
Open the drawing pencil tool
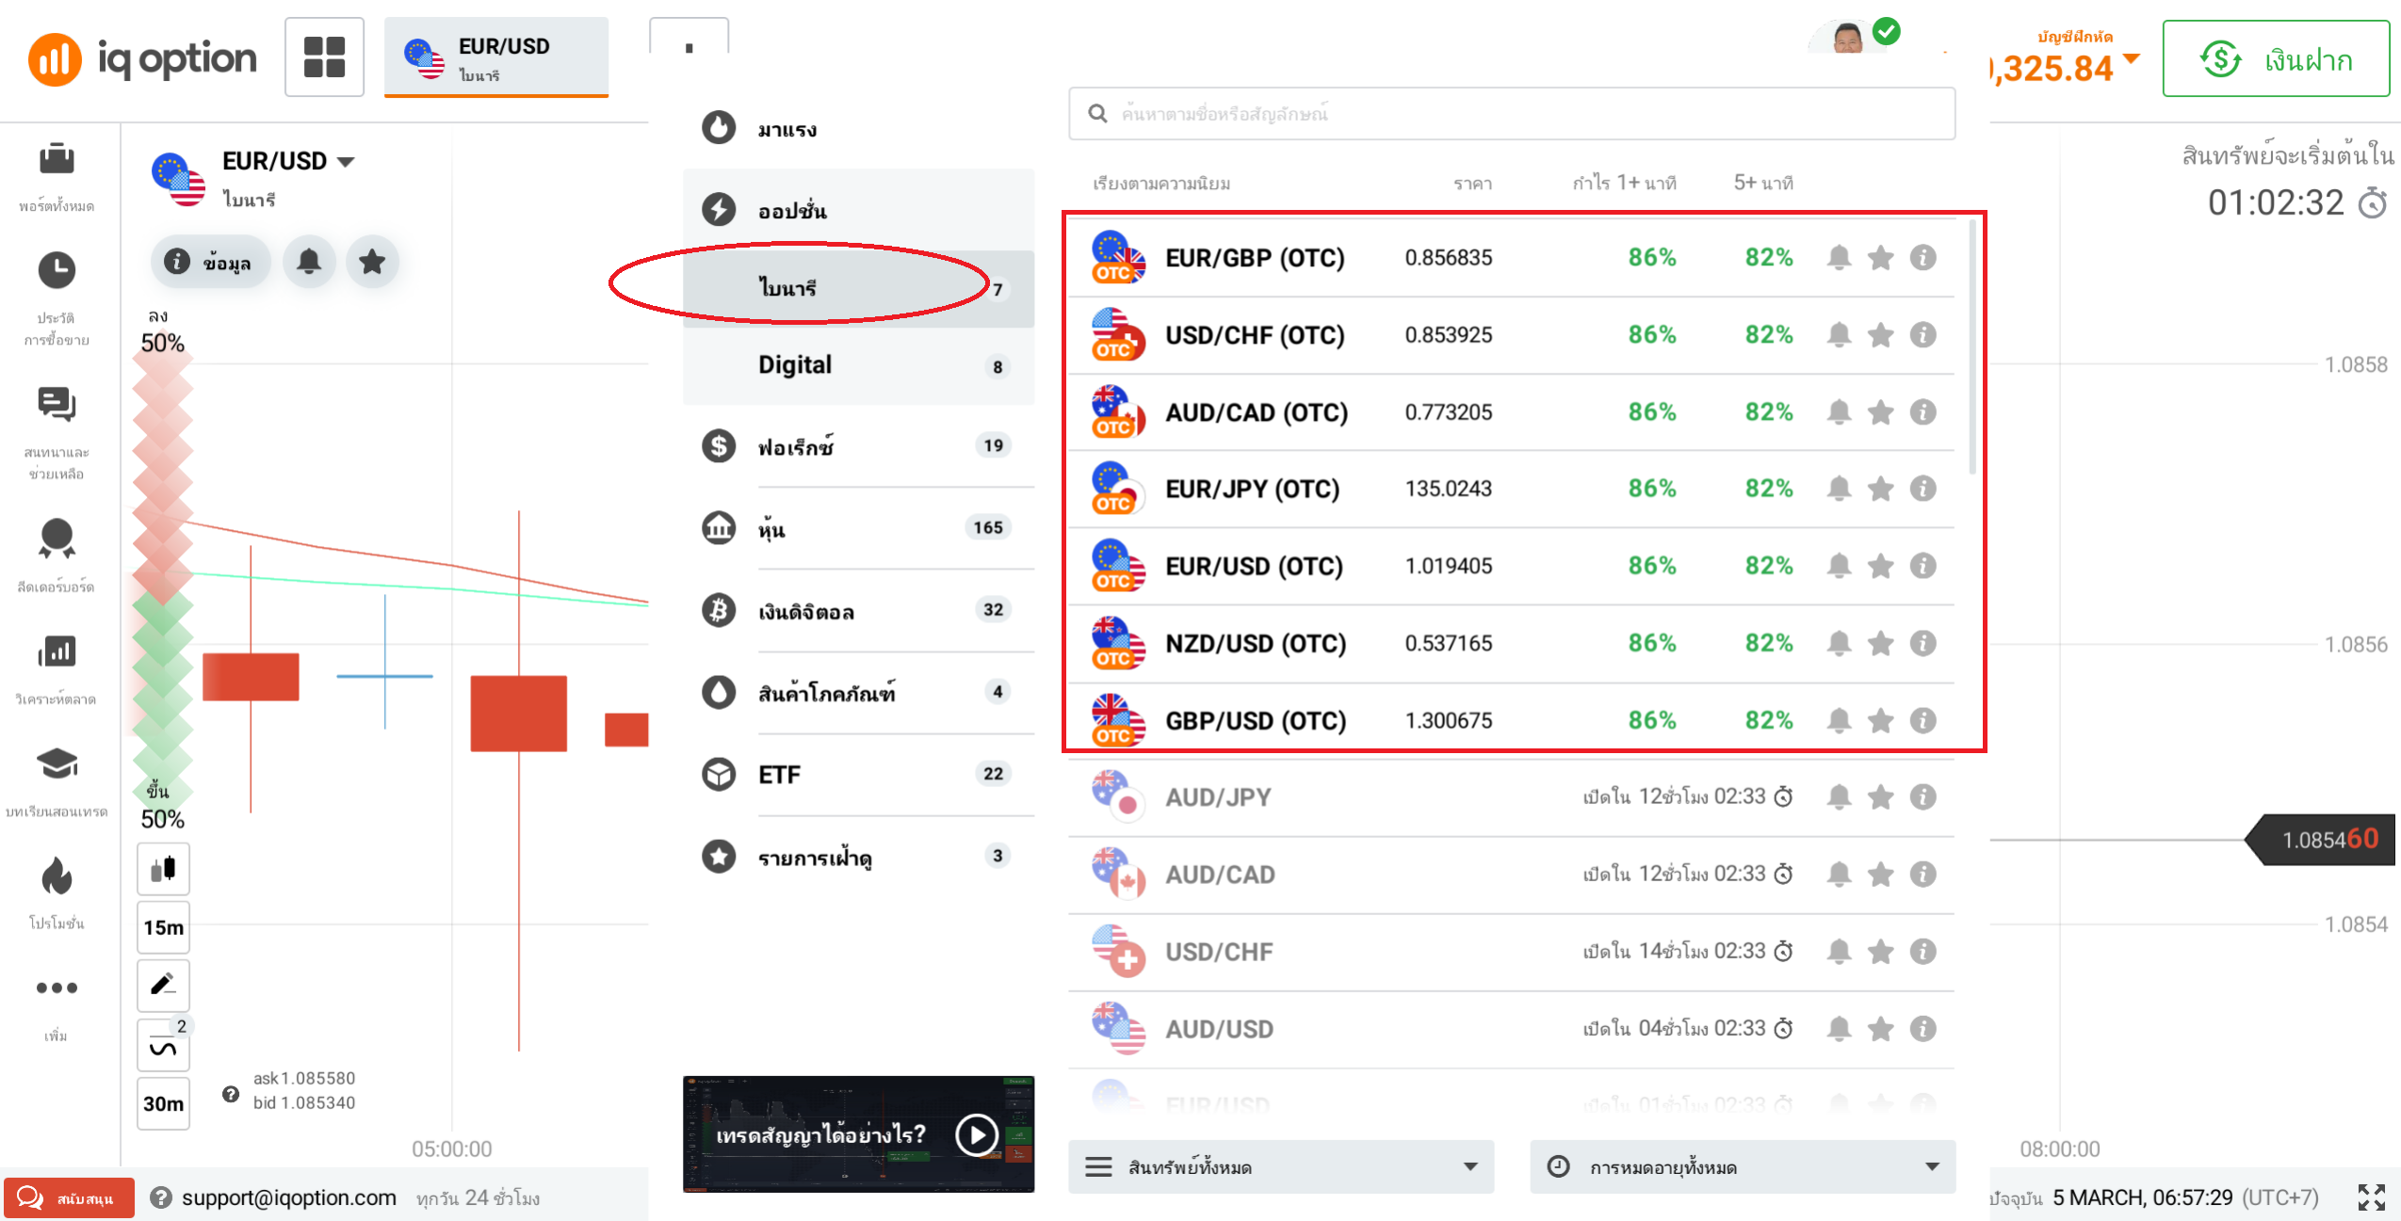(163, 985)
